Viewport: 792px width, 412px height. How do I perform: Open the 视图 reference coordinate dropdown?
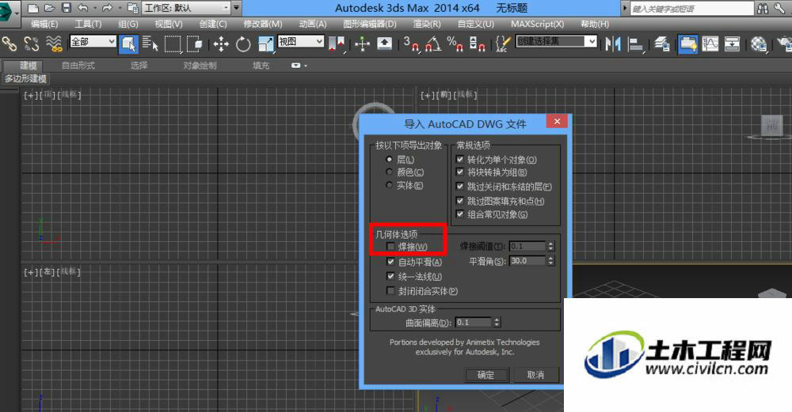(300, 41)
